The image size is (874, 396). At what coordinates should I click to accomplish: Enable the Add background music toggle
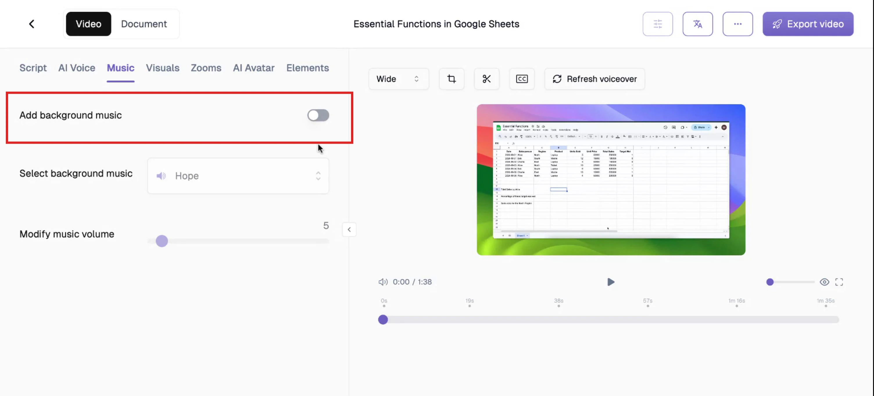click(318, 115)
